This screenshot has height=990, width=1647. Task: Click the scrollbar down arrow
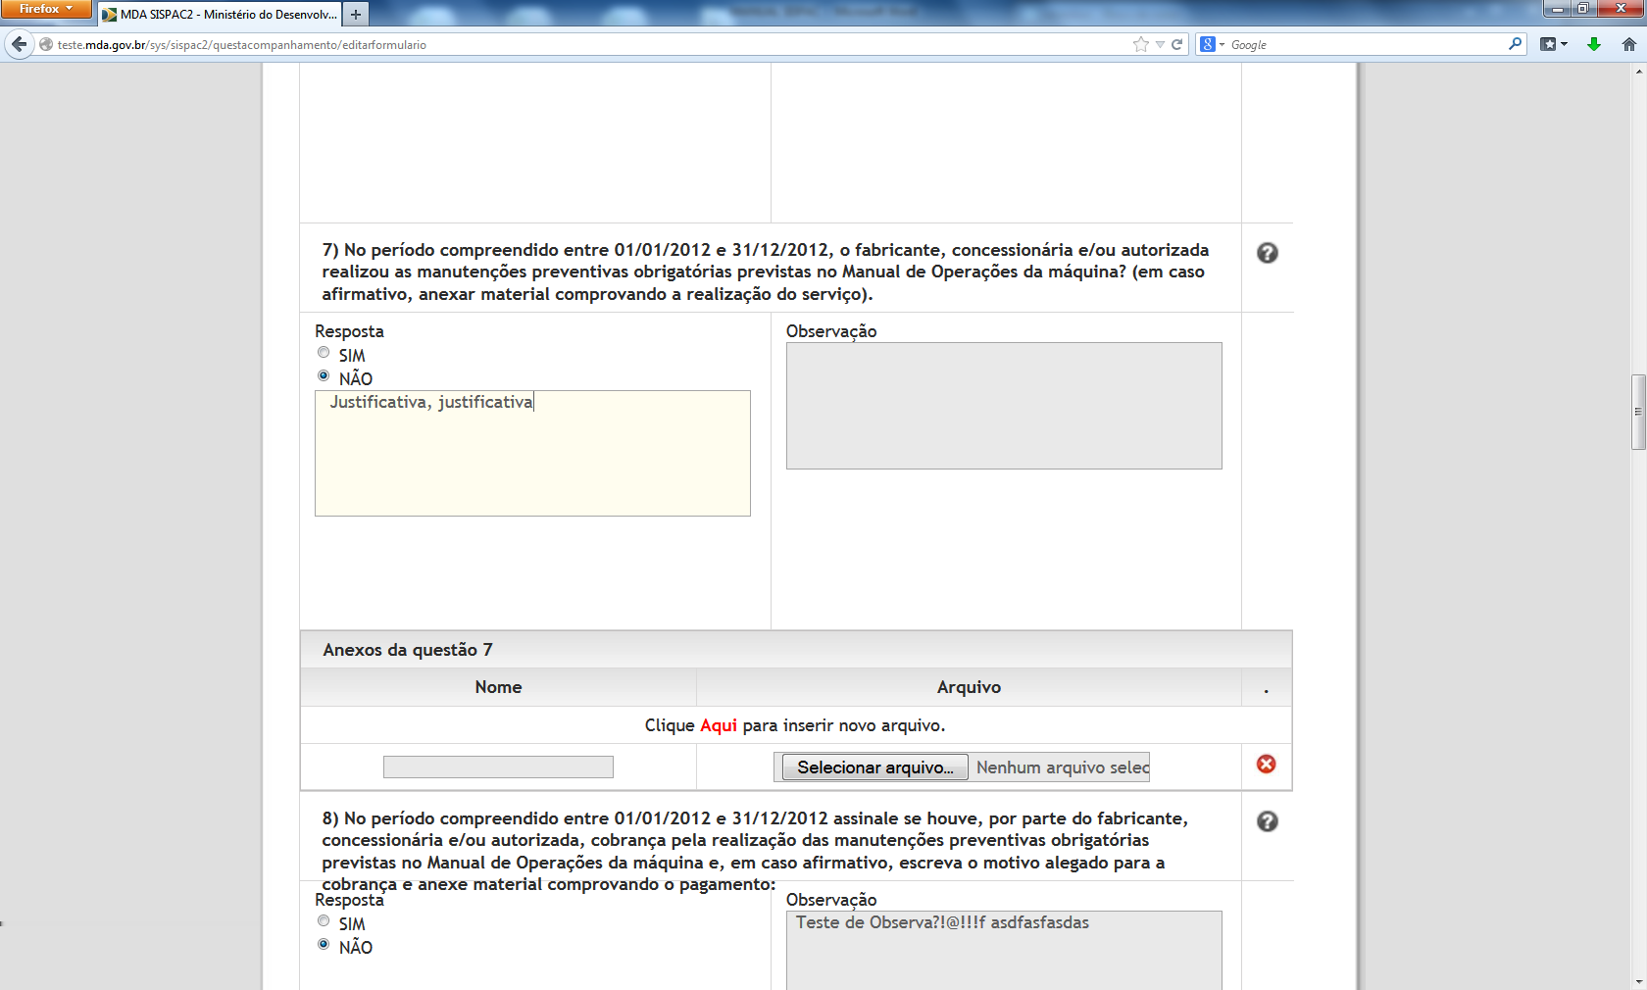[1638, 981]
